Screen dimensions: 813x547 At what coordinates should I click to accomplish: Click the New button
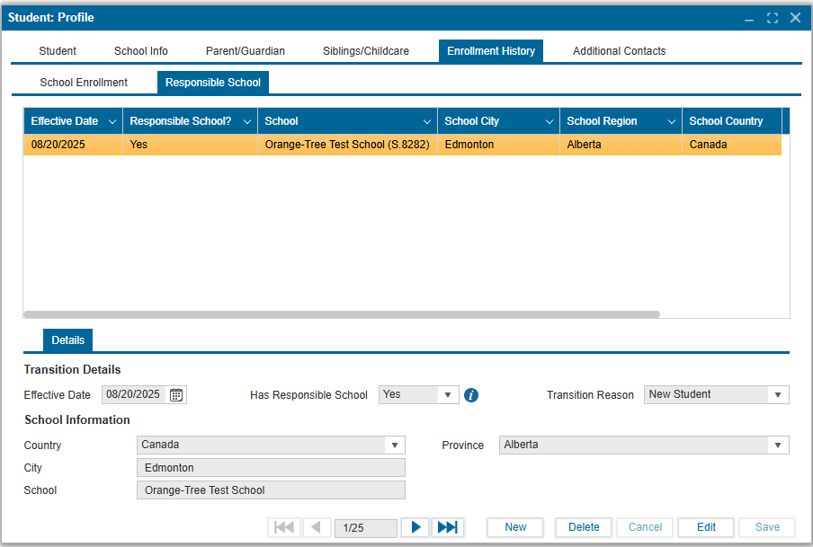click(515, 527)
